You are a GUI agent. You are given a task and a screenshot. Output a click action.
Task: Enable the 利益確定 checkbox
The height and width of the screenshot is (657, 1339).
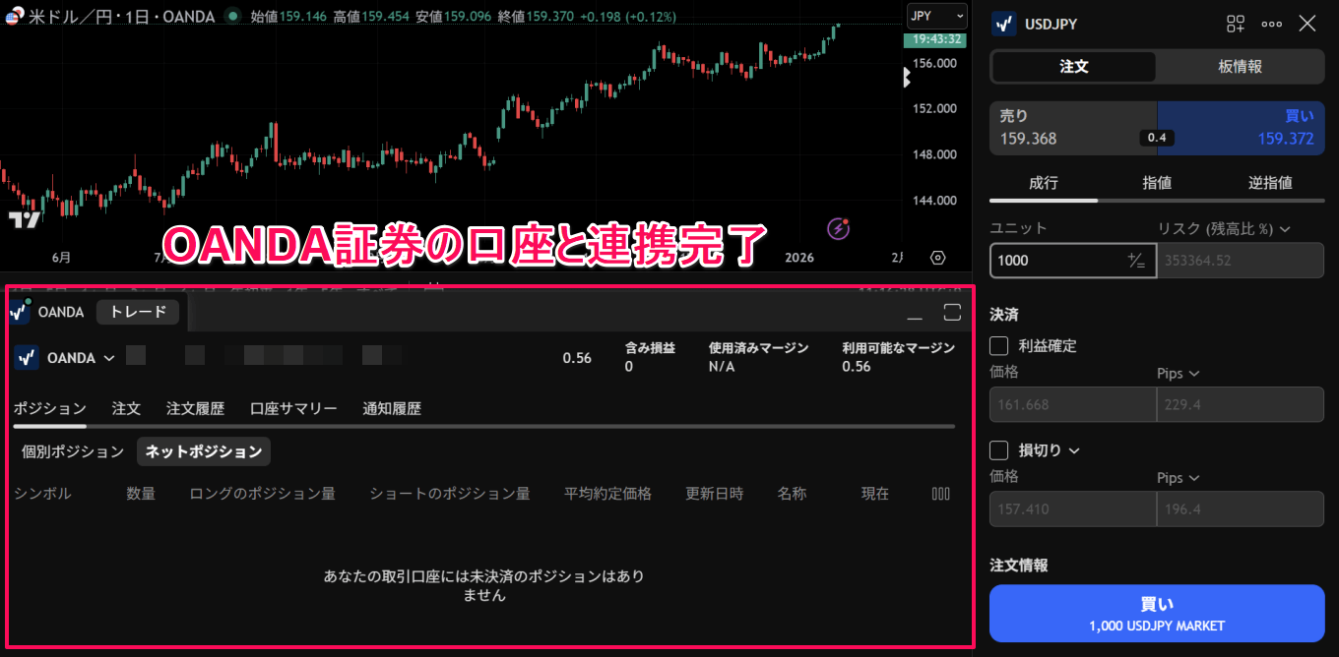999,345
